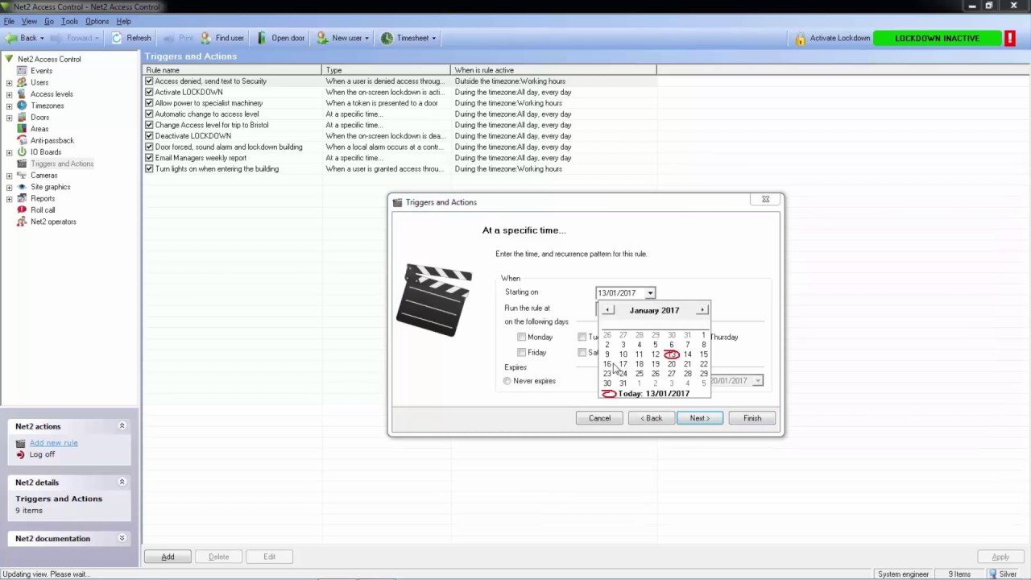Expand the Access levels tree node
Viewport: 1031px width, 580px height.
pos(9,94)
